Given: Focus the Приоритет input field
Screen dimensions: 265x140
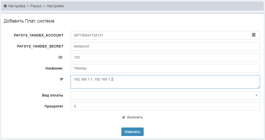Looking at the screenshot, I should (165, 106).
